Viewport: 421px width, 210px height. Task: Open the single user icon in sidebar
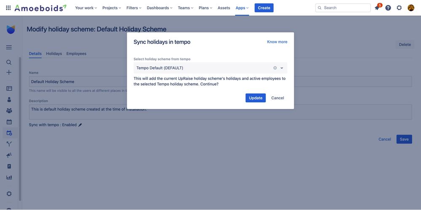point(9,99)
